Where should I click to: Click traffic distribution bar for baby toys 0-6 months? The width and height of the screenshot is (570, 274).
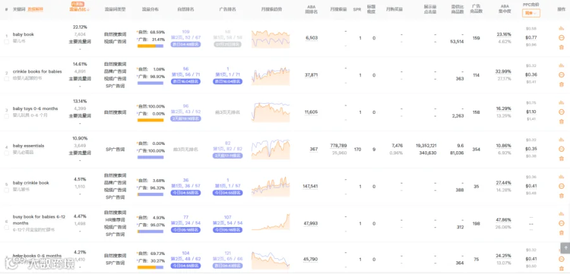pos(150,120)
